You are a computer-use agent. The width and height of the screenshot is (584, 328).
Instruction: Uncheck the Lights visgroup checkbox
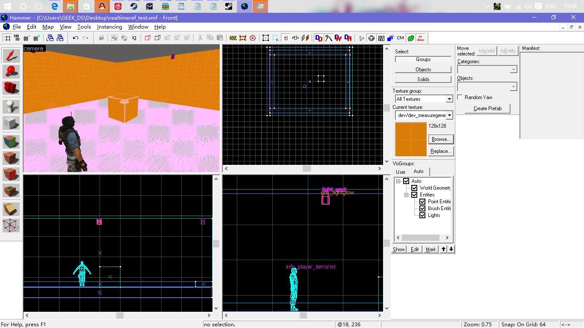coord(422,215)
